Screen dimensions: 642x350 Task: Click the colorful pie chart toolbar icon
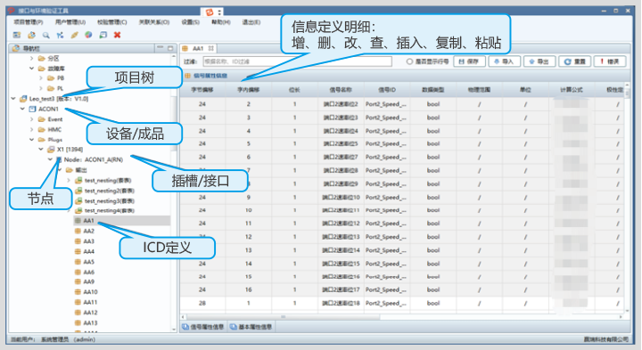(x=88, y=35)
